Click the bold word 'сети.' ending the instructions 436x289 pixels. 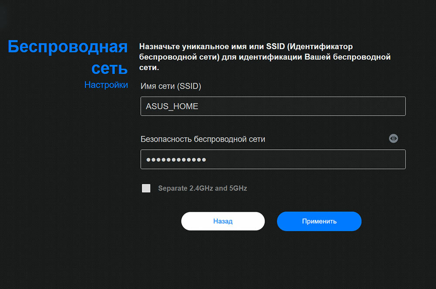tap(149, 68)
